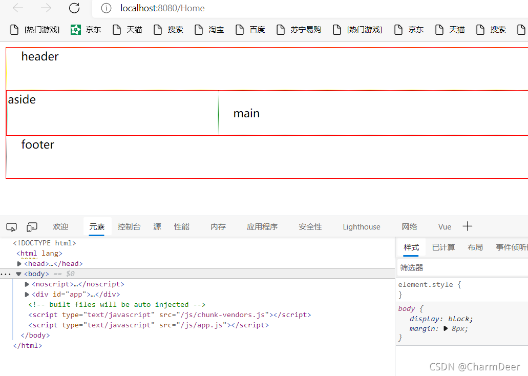Click the plus icon to add tools

click(x=468, y=226)
